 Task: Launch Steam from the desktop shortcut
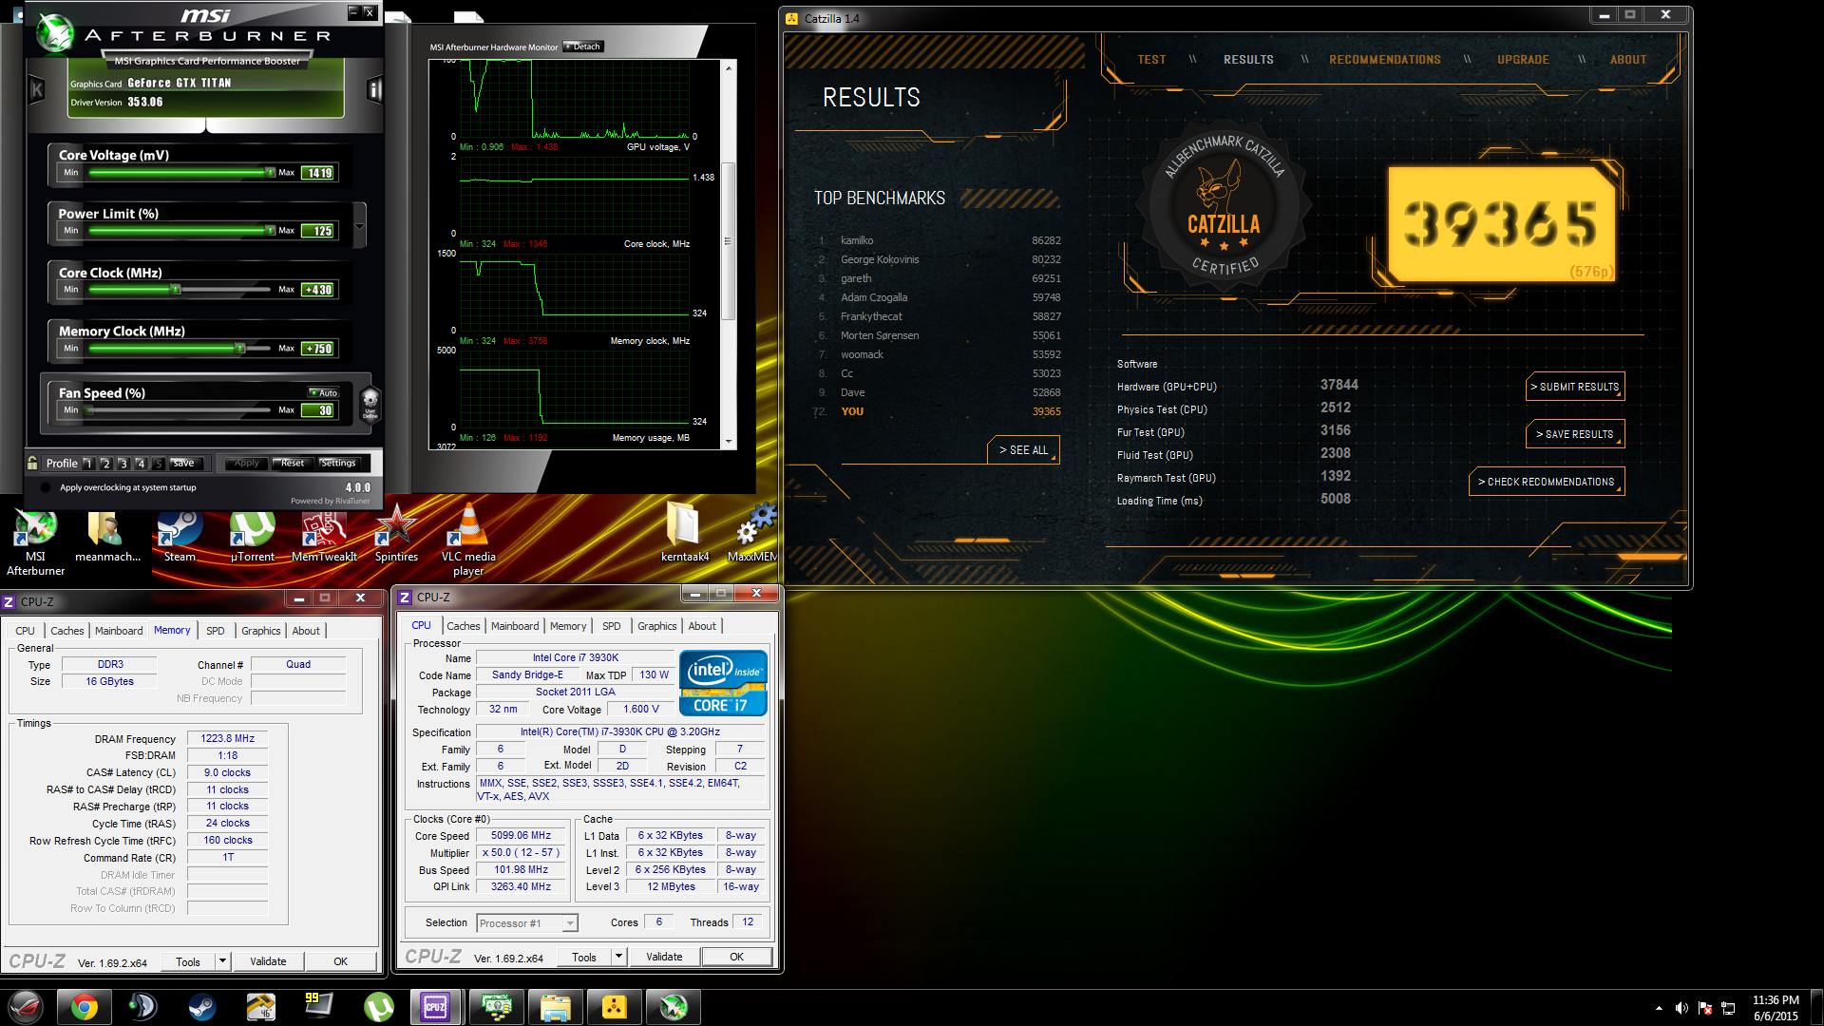tap(180, 537)
